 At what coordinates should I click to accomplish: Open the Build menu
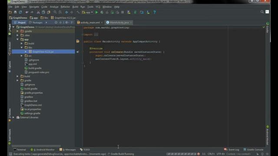(x=75, y=7)
